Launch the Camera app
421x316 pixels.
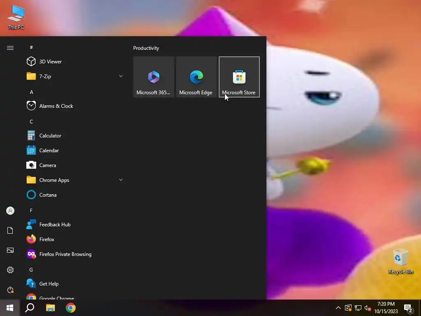tap(75, 165)
